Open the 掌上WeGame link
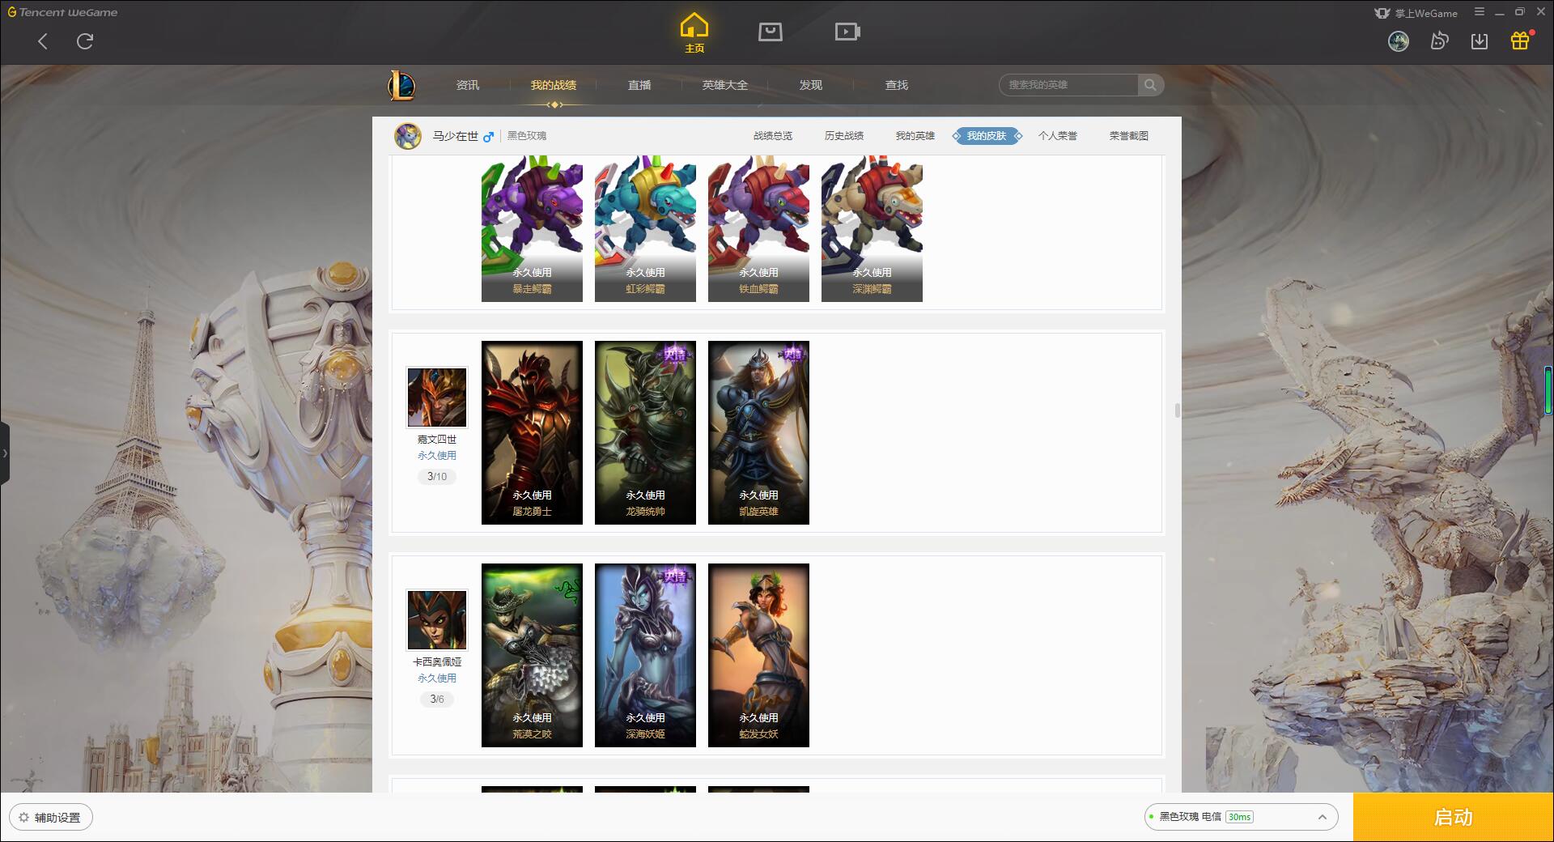The height and width of the screenshot is (842, 1554). (x=1416, y=13)
